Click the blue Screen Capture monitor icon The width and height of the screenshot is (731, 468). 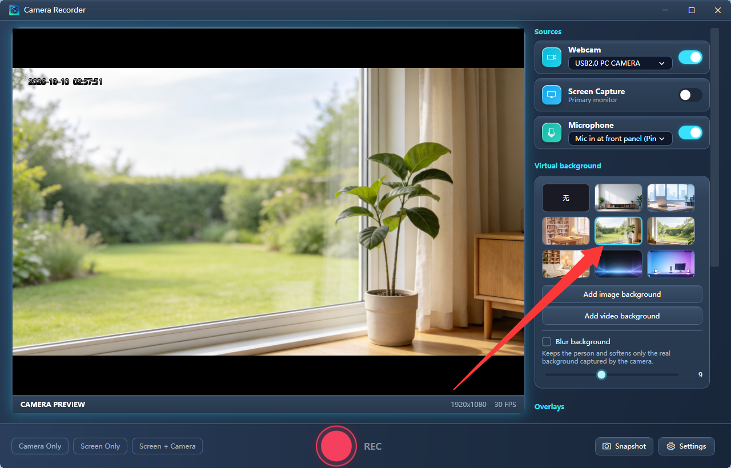pos(552,95)
